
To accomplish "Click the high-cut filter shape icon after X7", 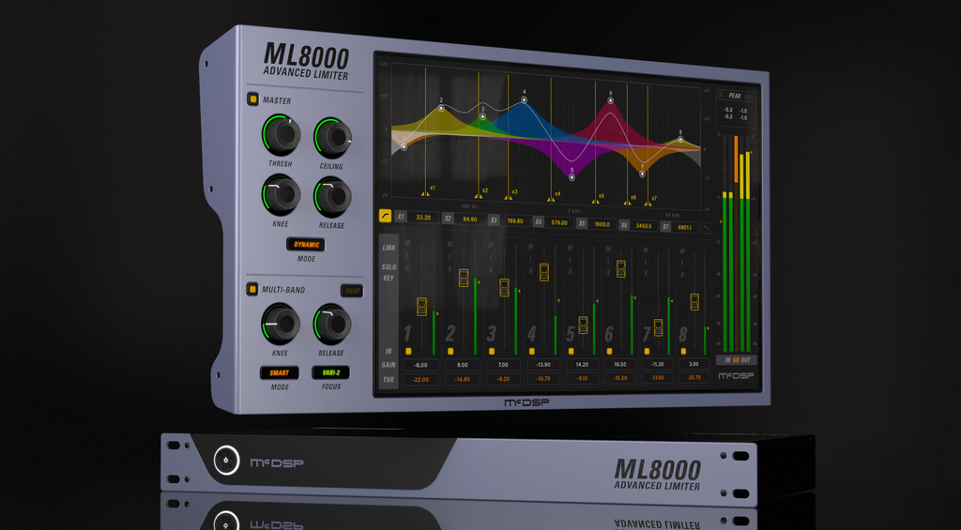I will (x=706, y=227).
